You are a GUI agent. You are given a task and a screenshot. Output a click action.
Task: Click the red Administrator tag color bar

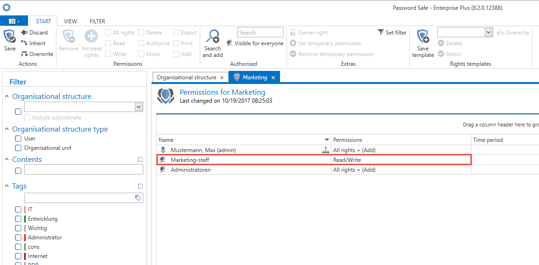click(25, 237)
